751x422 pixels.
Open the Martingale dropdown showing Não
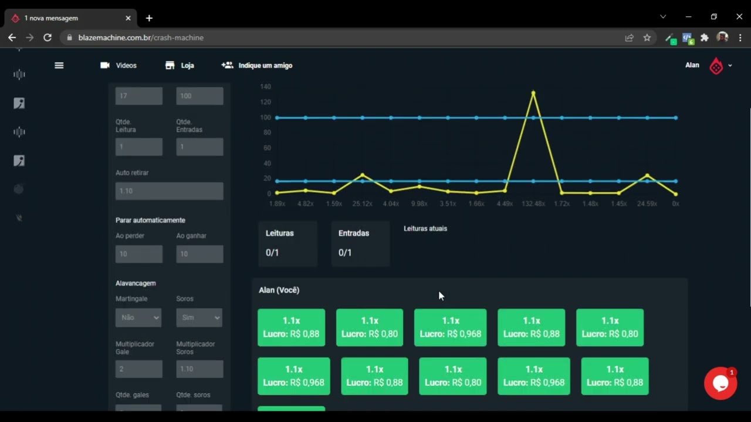coord(138,317)
